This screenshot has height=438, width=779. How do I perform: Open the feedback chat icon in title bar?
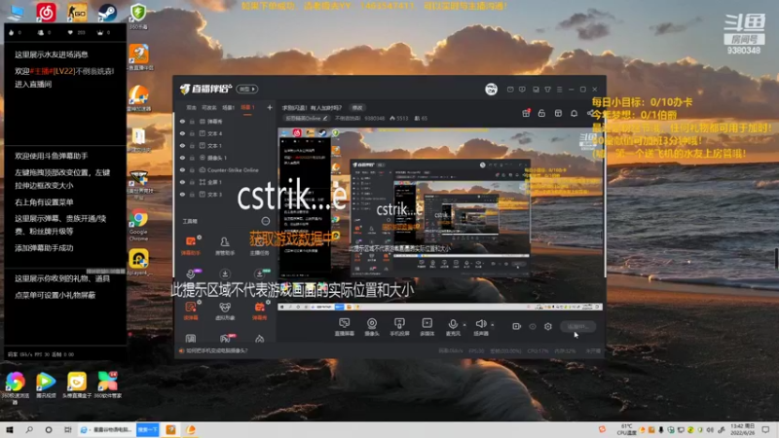tap(522, 90)
